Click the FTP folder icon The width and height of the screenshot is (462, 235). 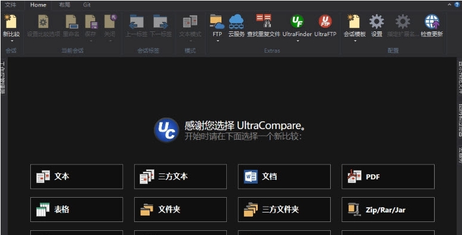(x=217, y=21)
